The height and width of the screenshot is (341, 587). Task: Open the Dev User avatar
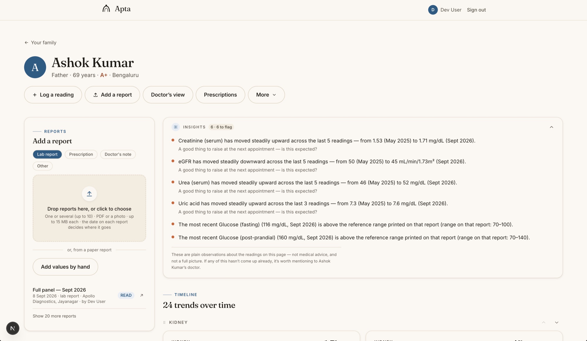[433, 10]
